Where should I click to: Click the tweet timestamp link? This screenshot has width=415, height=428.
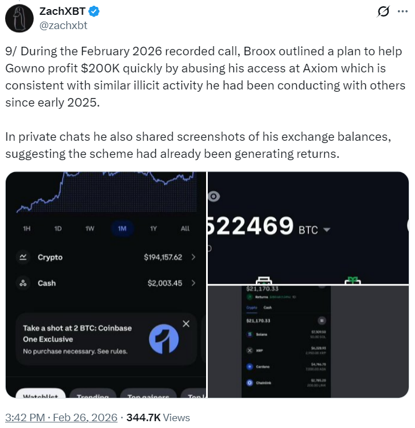click(x=61, y=417)
